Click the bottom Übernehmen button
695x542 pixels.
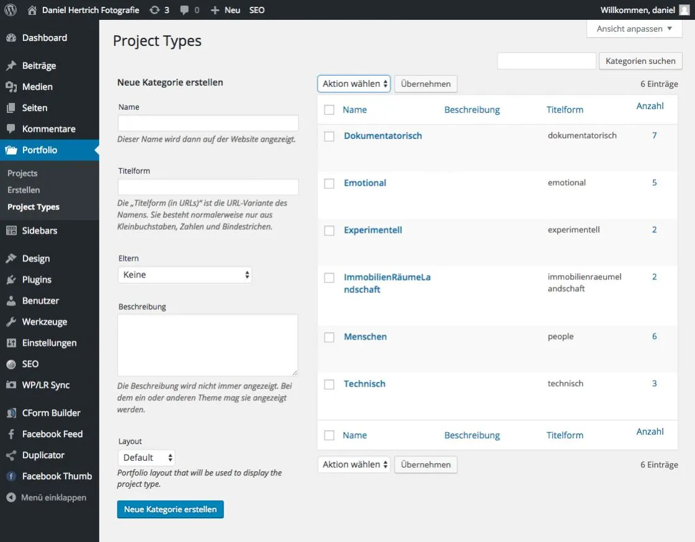[426, 464]
